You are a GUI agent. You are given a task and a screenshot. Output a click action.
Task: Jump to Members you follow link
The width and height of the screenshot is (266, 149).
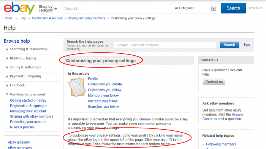(103, 96)
